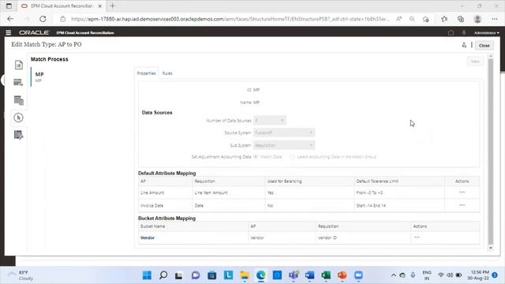Click the scrollbar down arrow

[491, 248]
